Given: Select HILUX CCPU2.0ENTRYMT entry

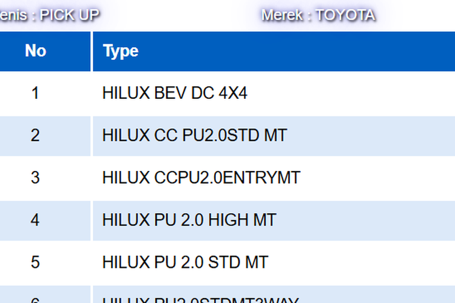Looking at the screenshot, I should (x=201, y=178).
